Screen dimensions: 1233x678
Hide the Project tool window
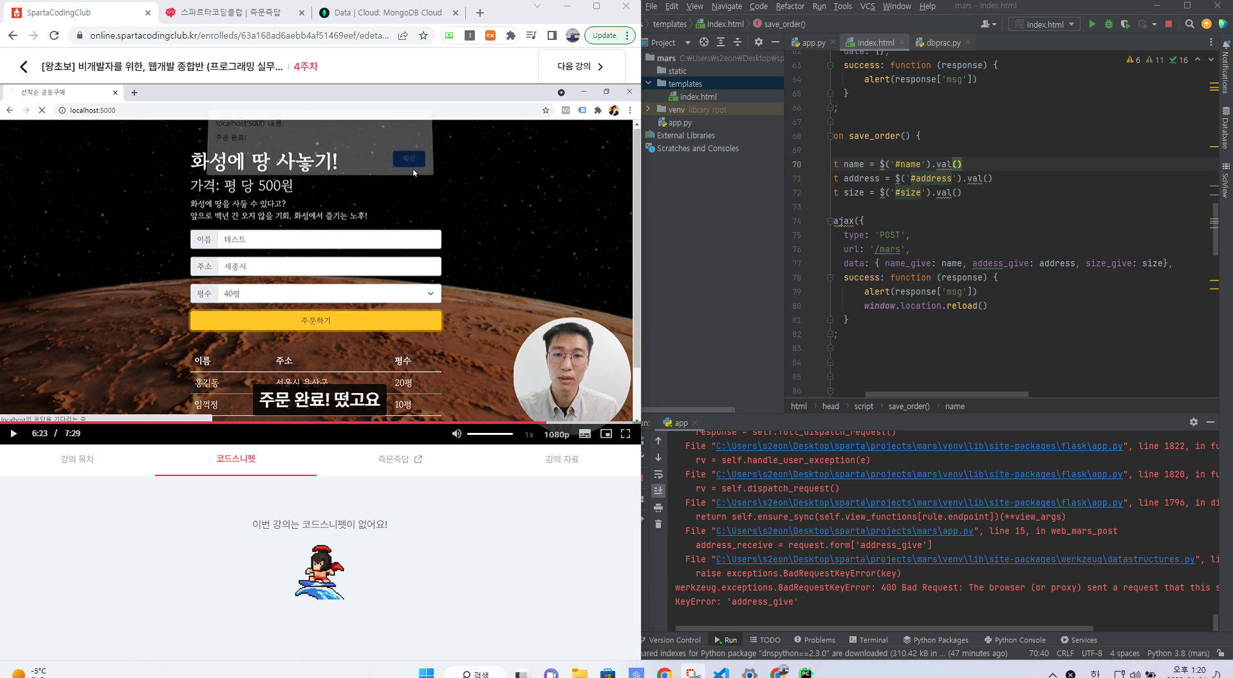(x=775, y=42)
